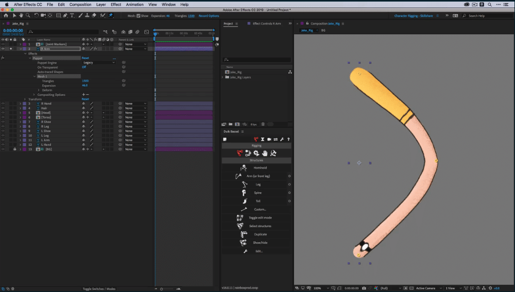Unlock the BG layer lock
Screen dimensions: 515x292
[15, 149]
